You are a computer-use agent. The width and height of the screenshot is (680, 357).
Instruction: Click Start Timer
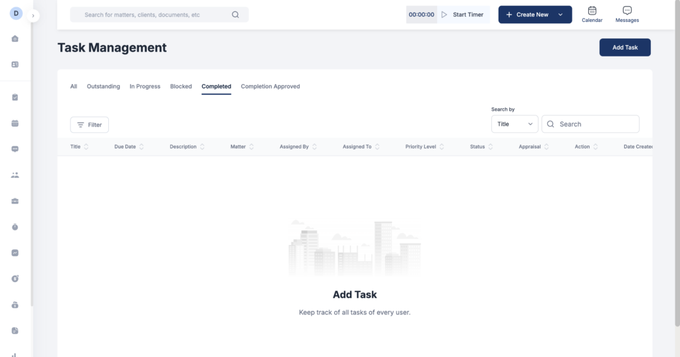[468, 15]
